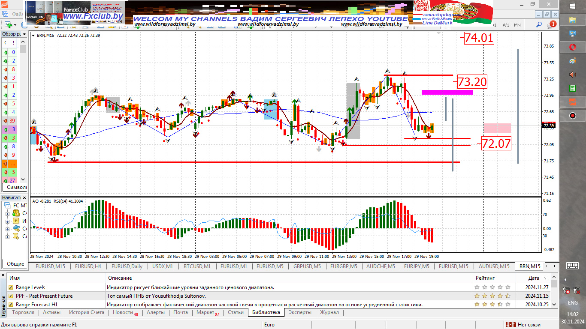Click the volume speaker taskbar icon
The width and height of the screenshot is (586, 329).
[572, 75]
